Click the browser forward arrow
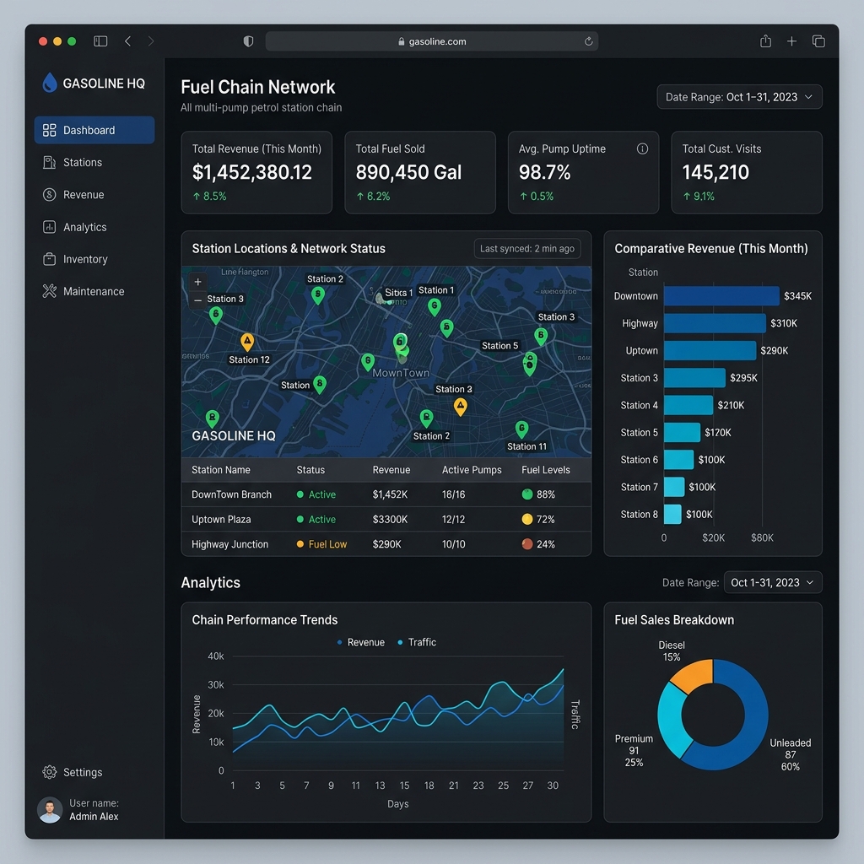This screenshot has width=864, height=864. pyautogui.click(x=150, y=41)
